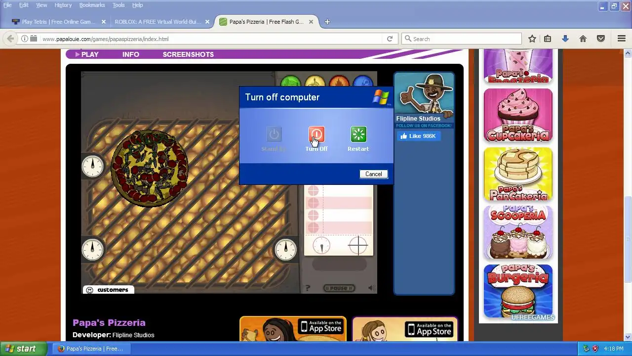Viewport: 632px width, 356px height.
Task: Open Papa's Freezeria game thumbnail
Action: click(x=518, y=66)
